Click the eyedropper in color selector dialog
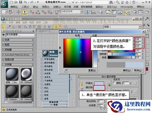 (66, 71)
